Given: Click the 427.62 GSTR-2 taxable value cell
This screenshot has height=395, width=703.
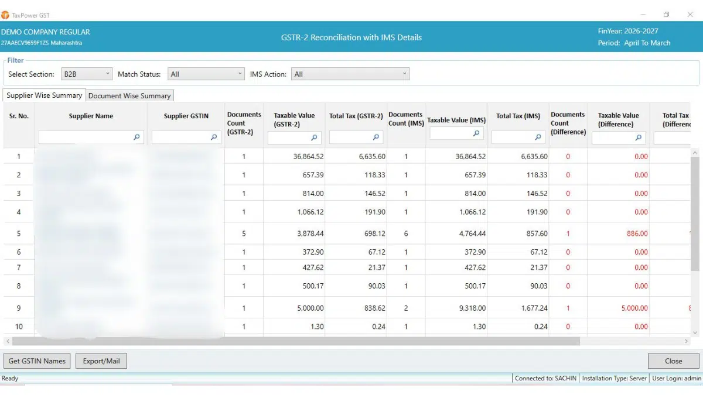Looking at the screenshot, I should point(313,267).
